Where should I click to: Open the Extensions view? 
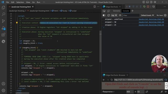(3, 35)
